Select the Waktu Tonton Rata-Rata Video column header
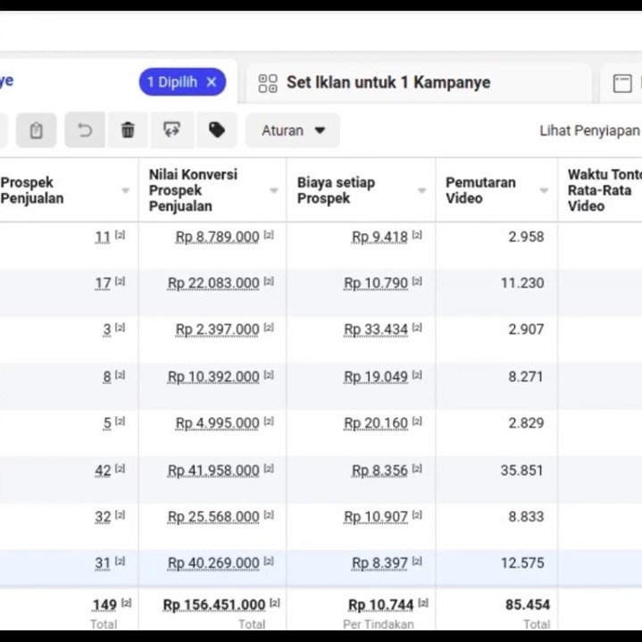This screenshot has height=642, width=642. [x=604, y=190]
